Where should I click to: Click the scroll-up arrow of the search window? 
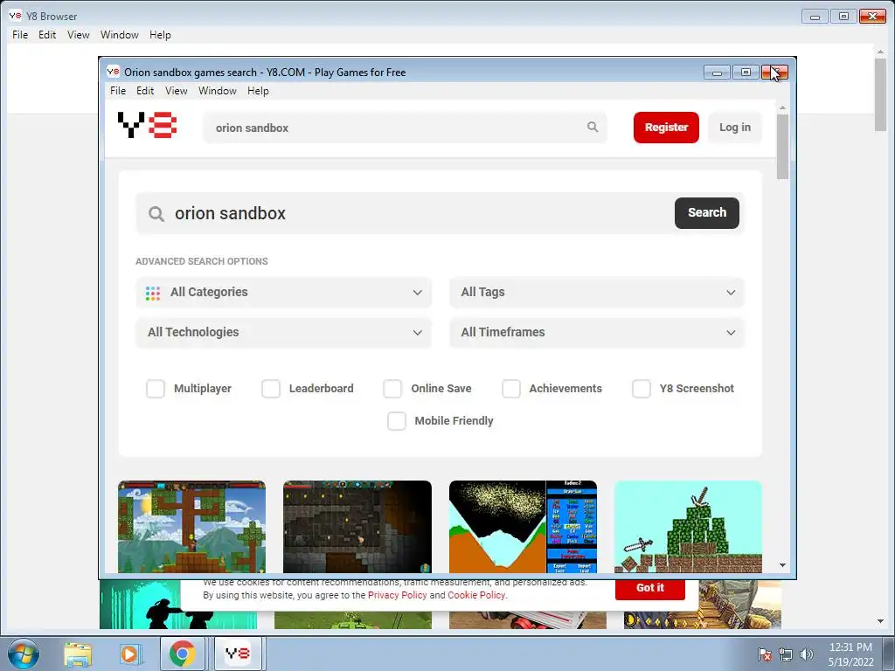coord(782,107)
